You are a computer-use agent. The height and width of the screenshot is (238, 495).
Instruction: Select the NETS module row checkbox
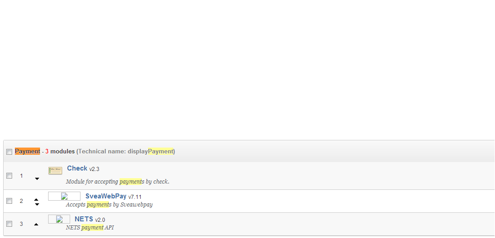9,224
